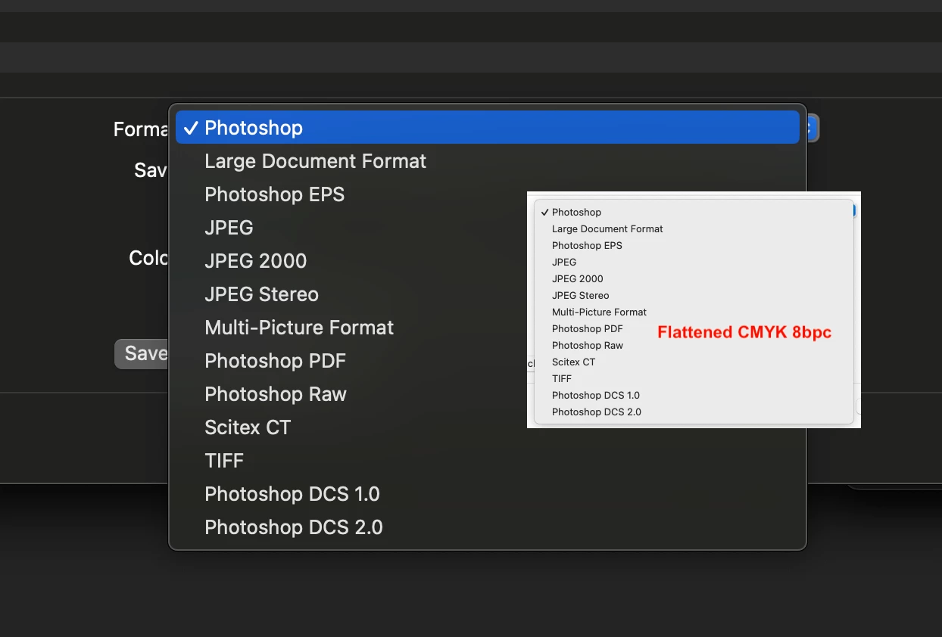Choose the checked Photoshop format in dark menu
The image size is (942, 637).
pyautogui.click(x=488, y=128)
